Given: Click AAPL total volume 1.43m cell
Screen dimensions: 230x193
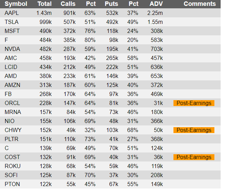Looking at the screenshot, I should [x=44, y=13].
